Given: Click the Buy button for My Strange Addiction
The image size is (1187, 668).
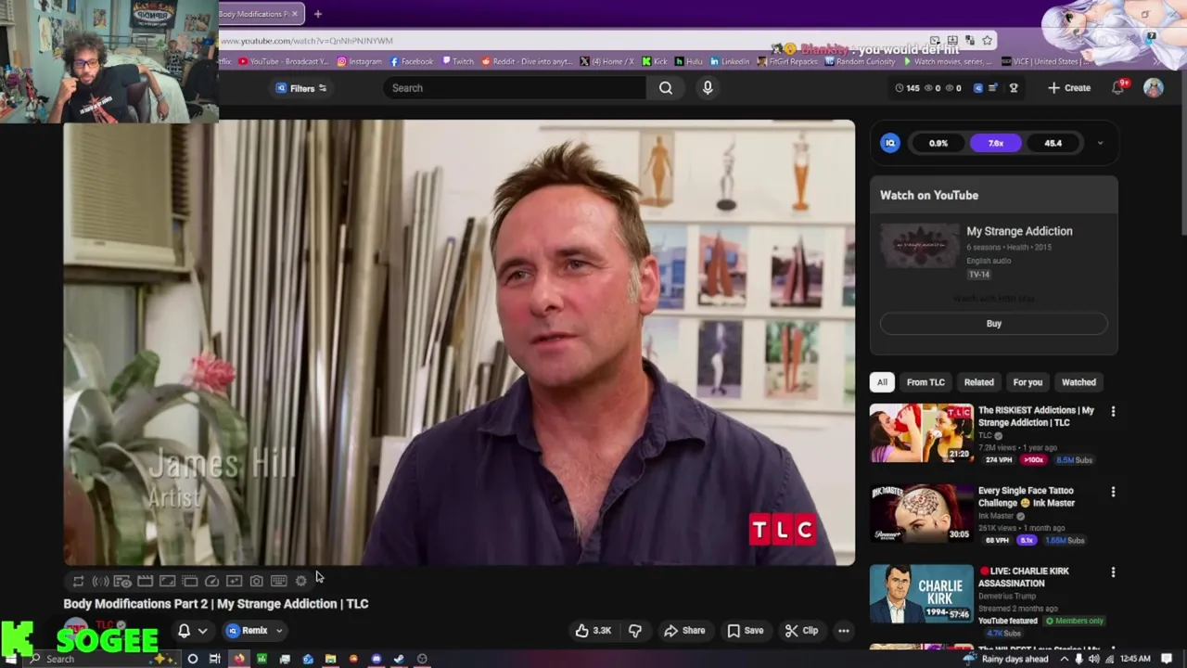Looking at the screenshot, I should (x=993, y=324).
